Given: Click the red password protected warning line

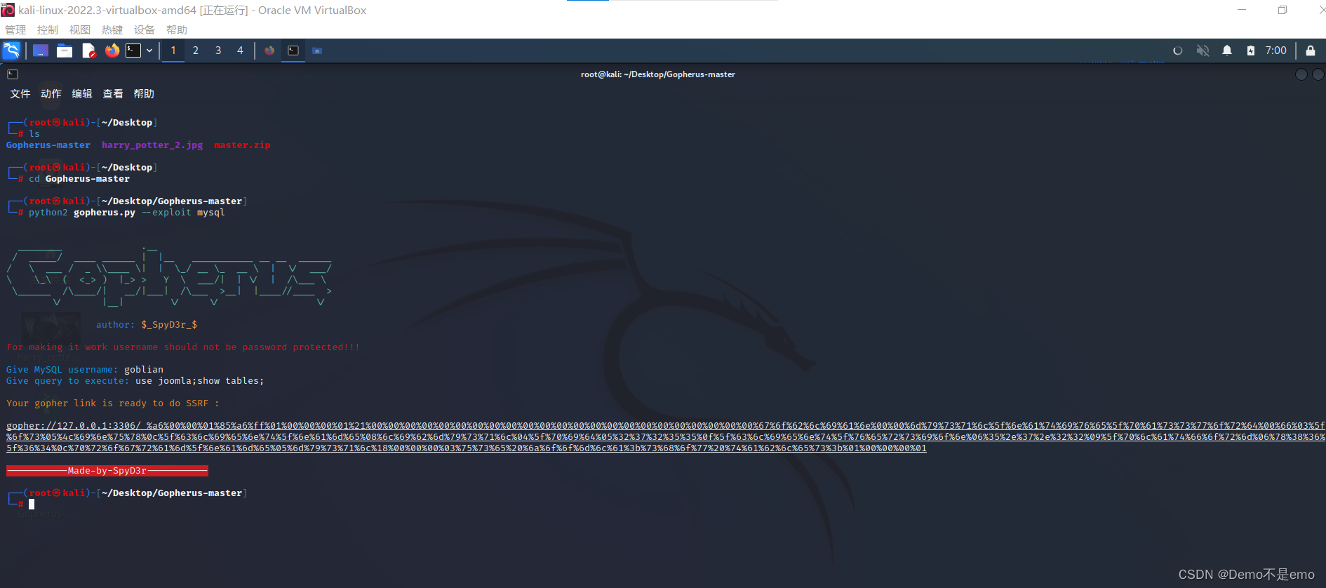Looking at the screenshot, I should tap(183, 347).
